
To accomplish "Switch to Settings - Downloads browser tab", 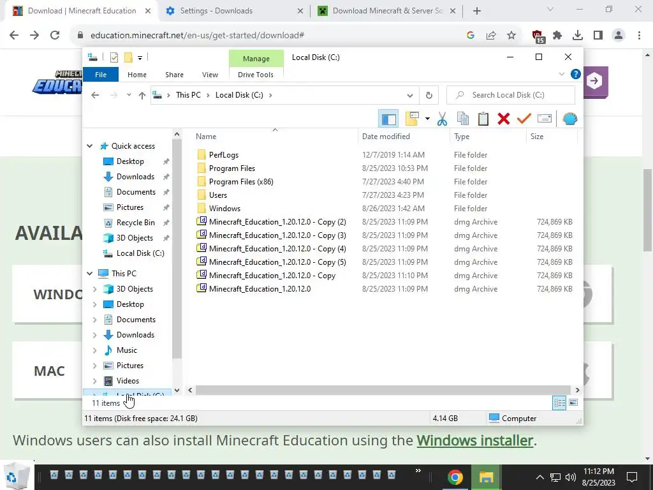I will pos(233,11).
